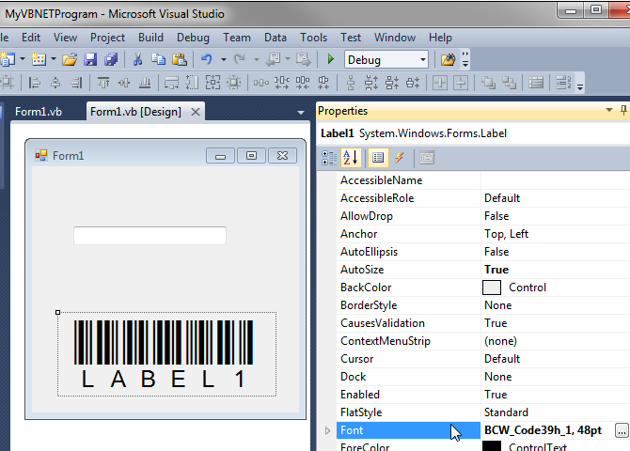Viewport: 630px width, 451px height.
Task: Open the New Project dropdown arrow
Action: (23, 59)
